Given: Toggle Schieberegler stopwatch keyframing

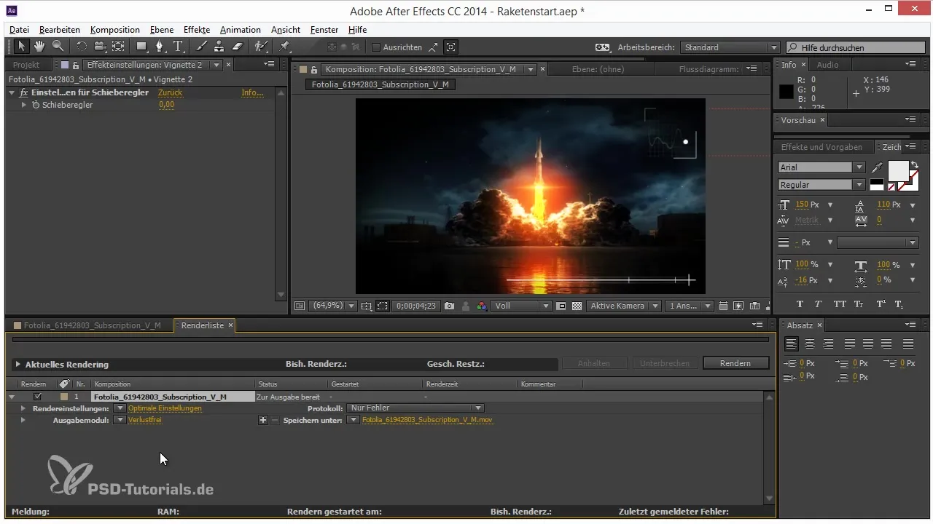Looking at the screenshot, I should [x=35, y=105].
